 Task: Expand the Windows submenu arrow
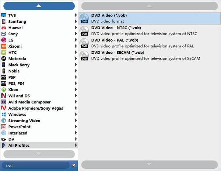click(x=76, y=114)
